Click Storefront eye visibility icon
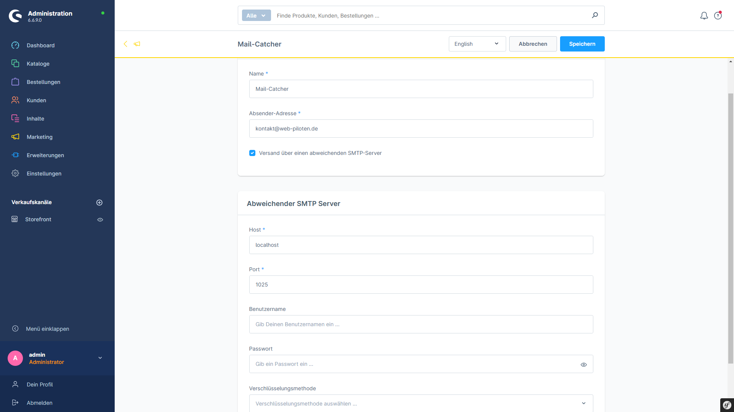Image resolution: width=734 pixels, height=412 pixels. tap(100, 220)
